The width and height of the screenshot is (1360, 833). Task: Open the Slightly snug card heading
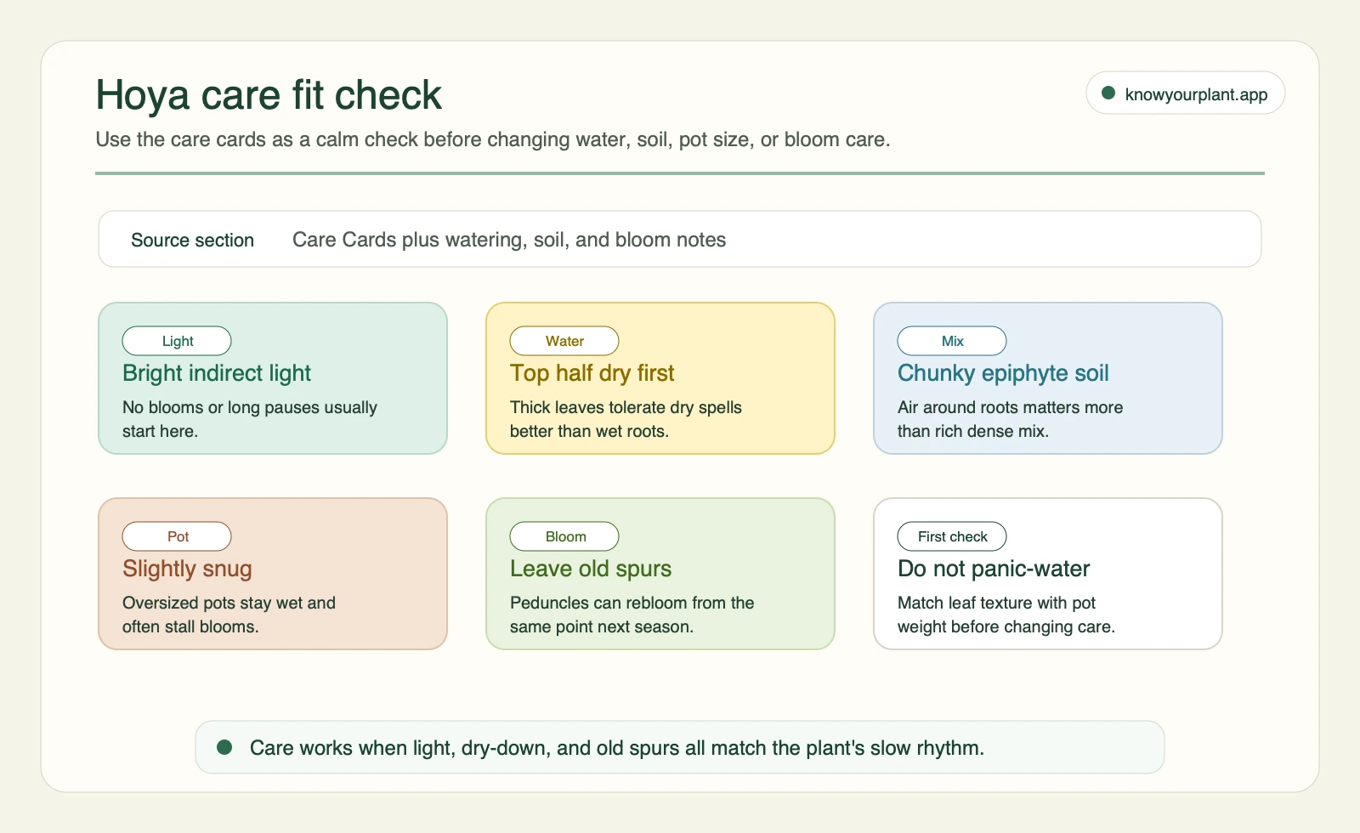tap(187, 569)
